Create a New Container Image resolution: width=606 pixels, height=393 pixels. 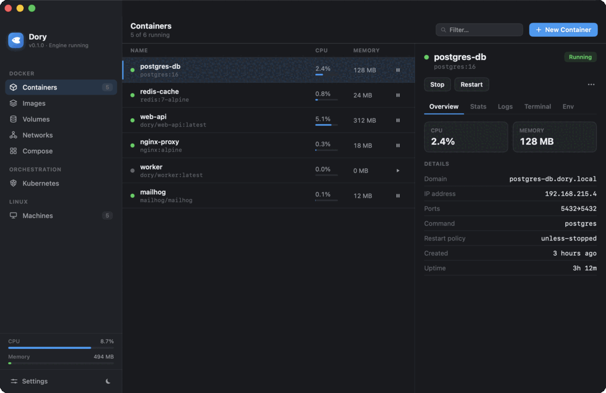563,30
